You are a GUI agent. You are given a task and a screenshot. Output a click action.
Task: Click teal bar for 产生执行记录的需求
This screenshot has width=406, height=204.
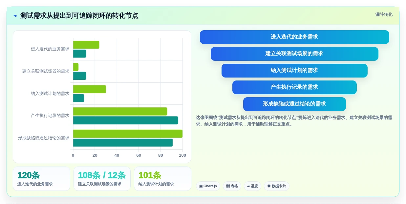[125, 120]
